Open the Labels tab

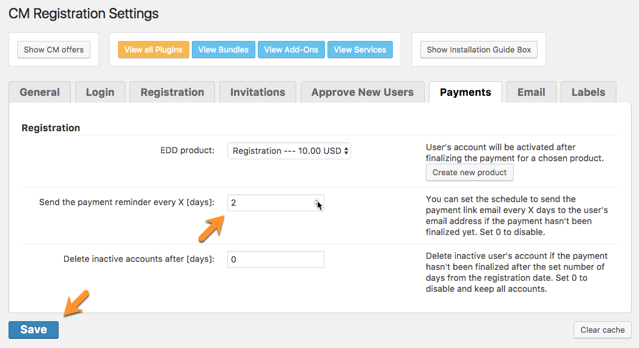(588, 92)
